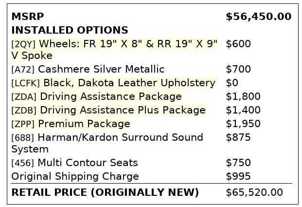Click the RETAIL PRICE (ORIGINALLY NEW) label

(105, 192)
